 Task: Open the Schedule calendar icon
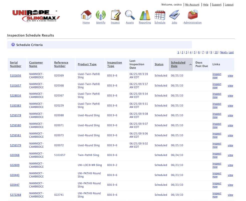[160, 15]
